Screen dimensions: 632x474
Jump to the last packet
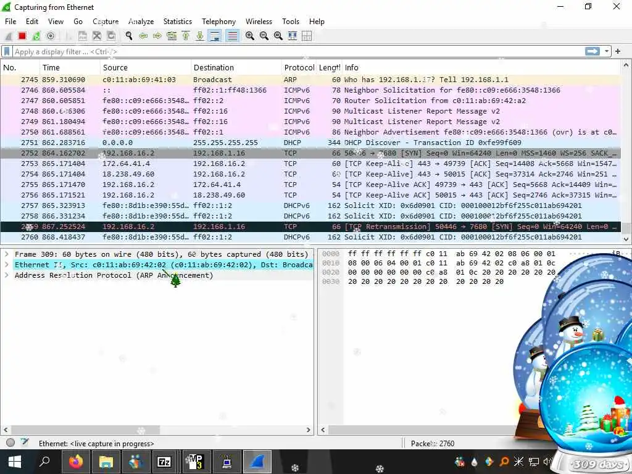[x=200, y=36]
